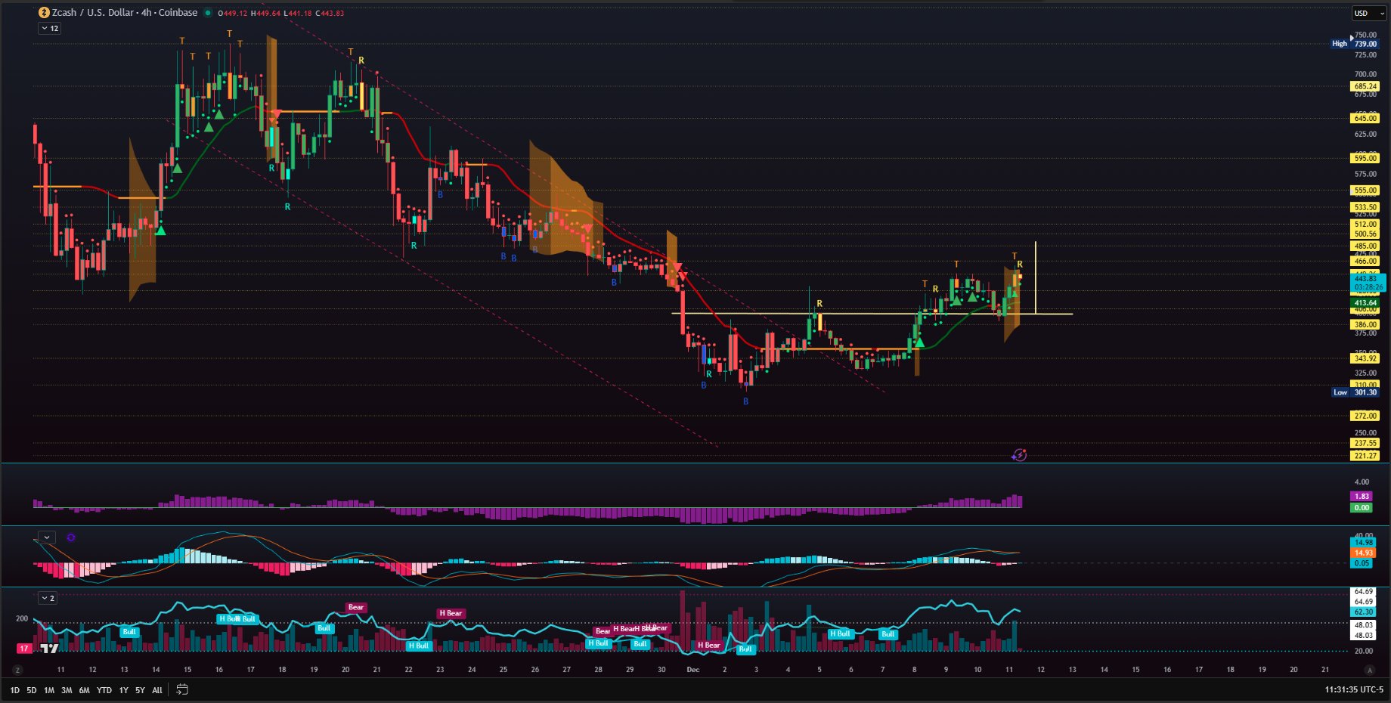The height and width of the screenshot is (703, 1391).
Task: Click the green 413.64 price label
Action: tap(1365, 303)
